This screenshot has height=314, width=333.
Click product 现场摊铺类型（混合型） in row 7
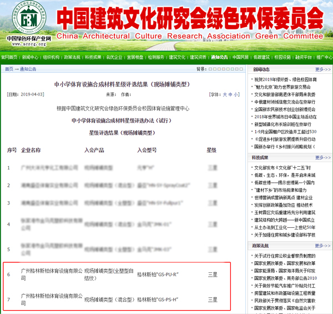tap(109, 300)
